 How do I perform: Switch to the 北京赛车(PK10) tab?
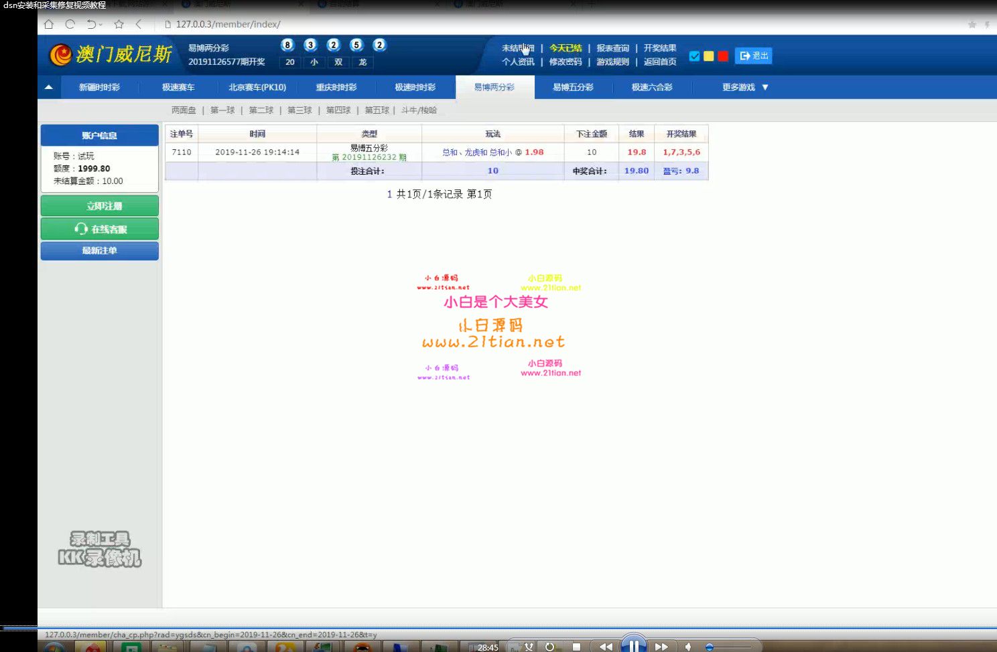pos(257,87)
